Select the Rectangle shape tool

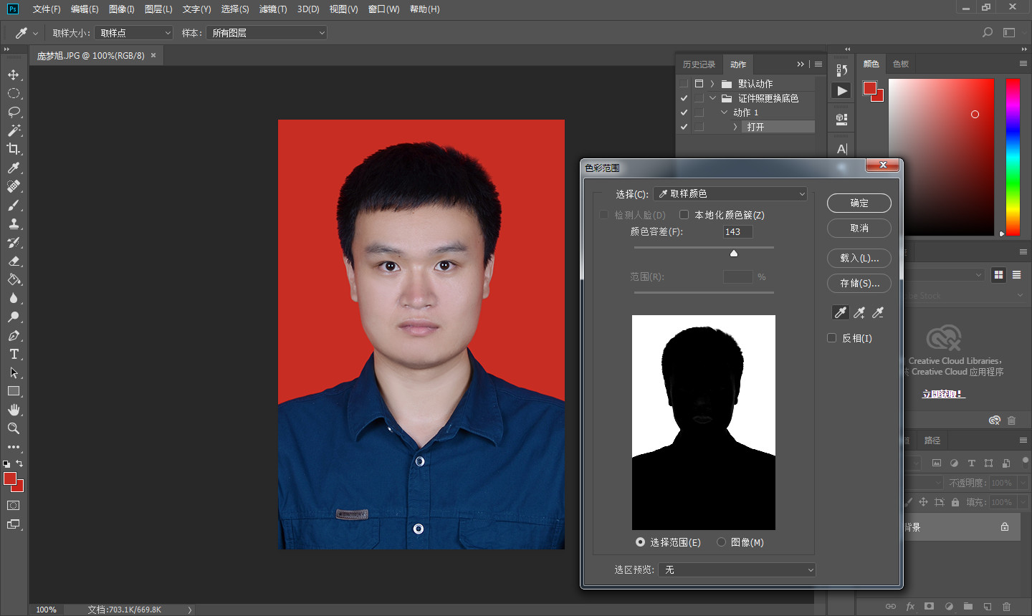[x=14, y=391]
